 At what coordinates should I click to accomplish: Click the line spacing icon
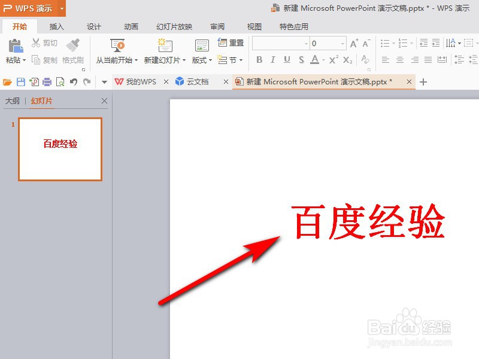pos(459,59)
